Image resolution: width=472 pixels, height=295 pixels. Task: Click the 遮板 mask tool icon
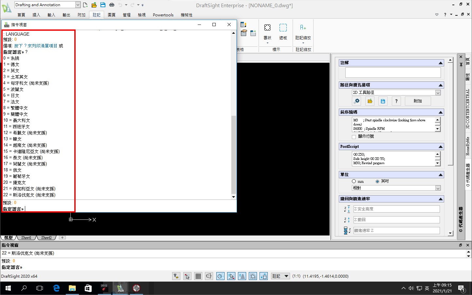(283, 28)
